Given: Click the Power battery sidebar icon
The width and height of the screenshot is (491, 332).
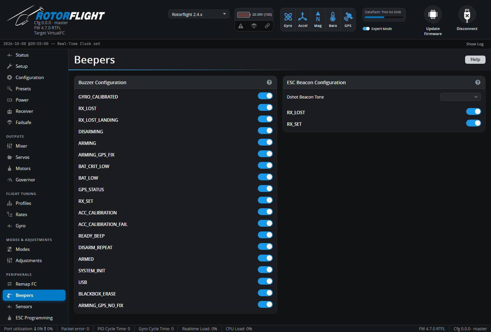Looking at the screenshot, I should click(x=10, y=100).
